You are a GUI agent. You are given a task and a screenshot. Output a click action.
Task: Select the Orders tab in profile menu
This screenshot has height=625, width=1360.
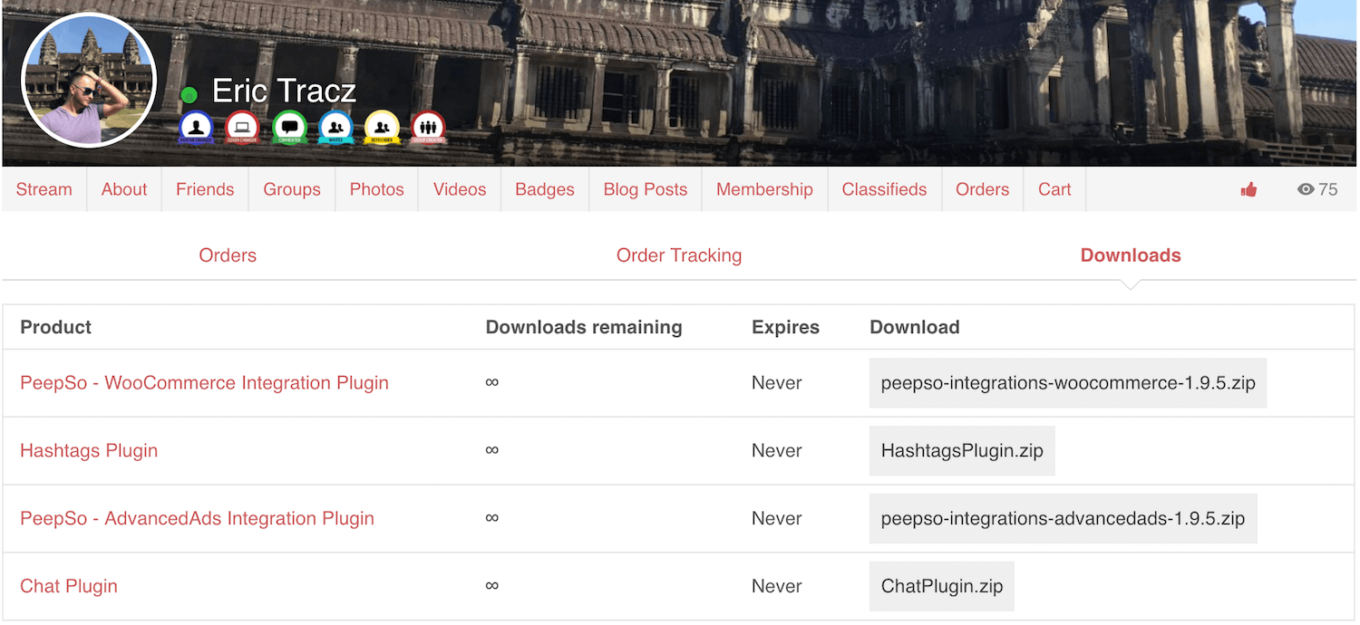pos(983,189)
